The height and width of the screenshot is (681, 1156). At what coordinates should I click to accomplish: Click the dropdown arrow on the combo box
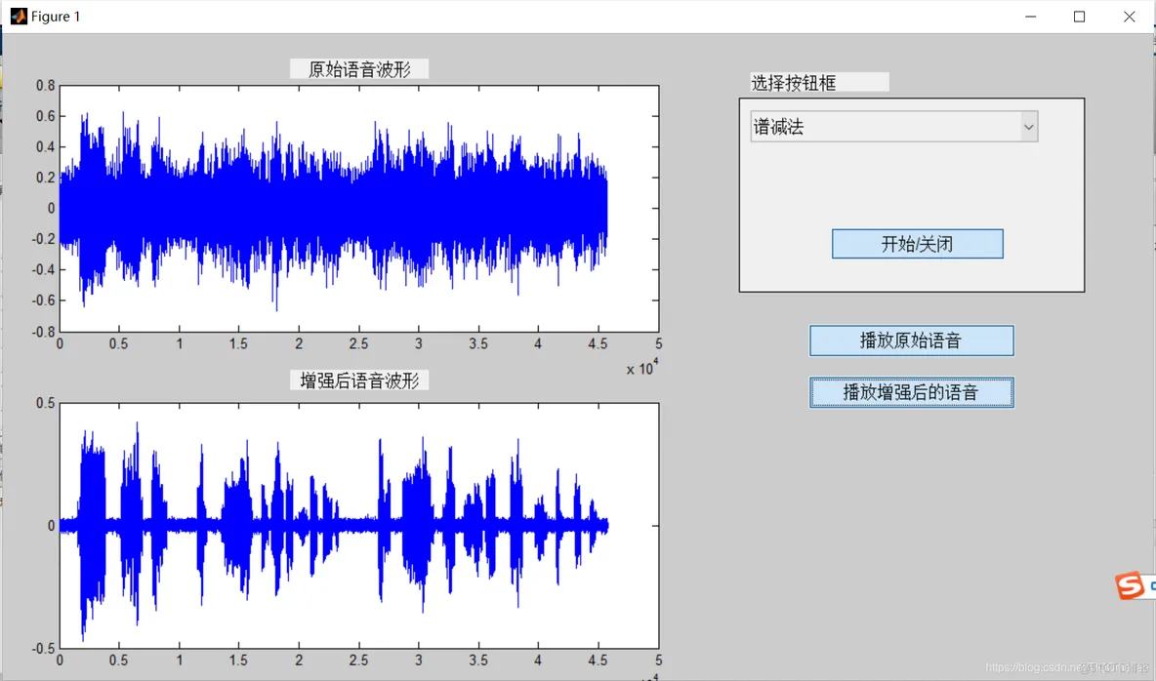(x=1029, y=126)
